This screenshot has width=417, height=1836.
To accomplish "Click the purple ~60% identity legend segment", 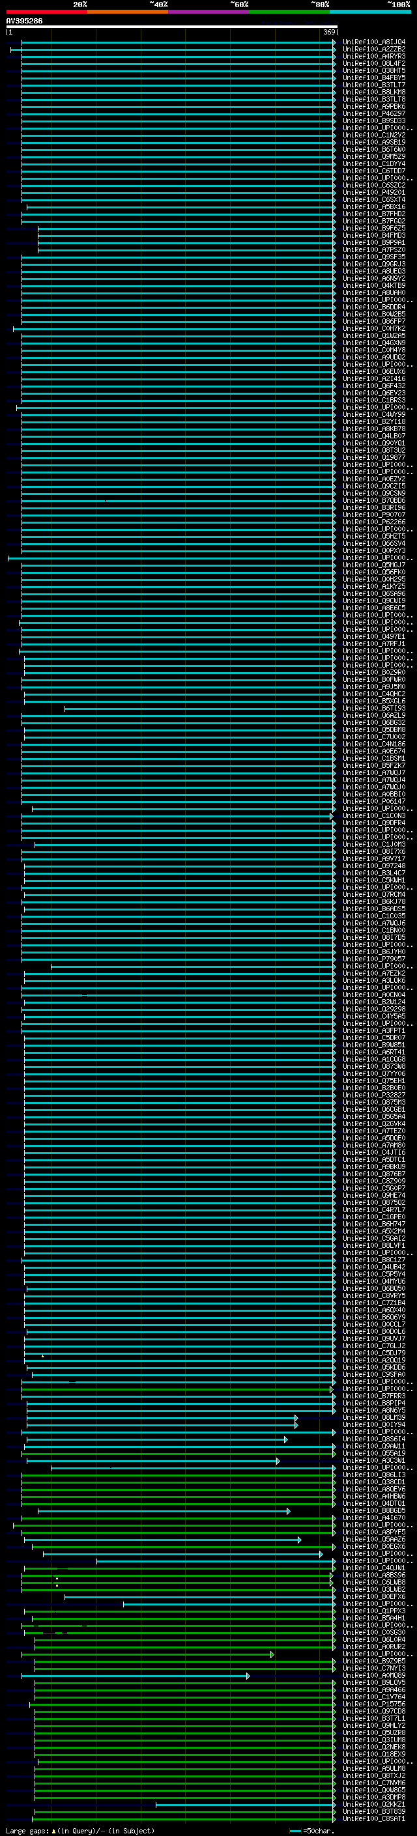I will click(208, 12).
